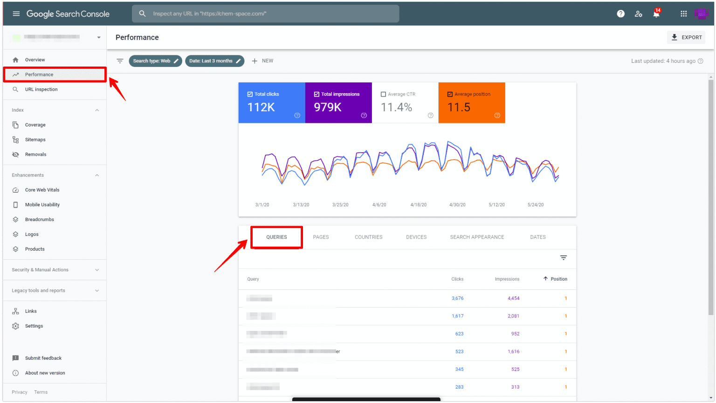
Task: Open the property selector dropdown arrow
Action: (x=99, y=37)
